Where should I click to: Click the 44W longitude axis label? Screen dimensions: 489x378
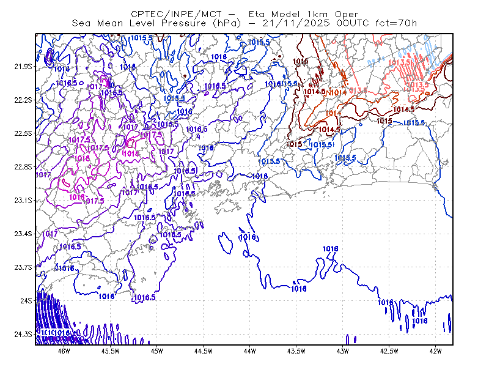[250, 351]
